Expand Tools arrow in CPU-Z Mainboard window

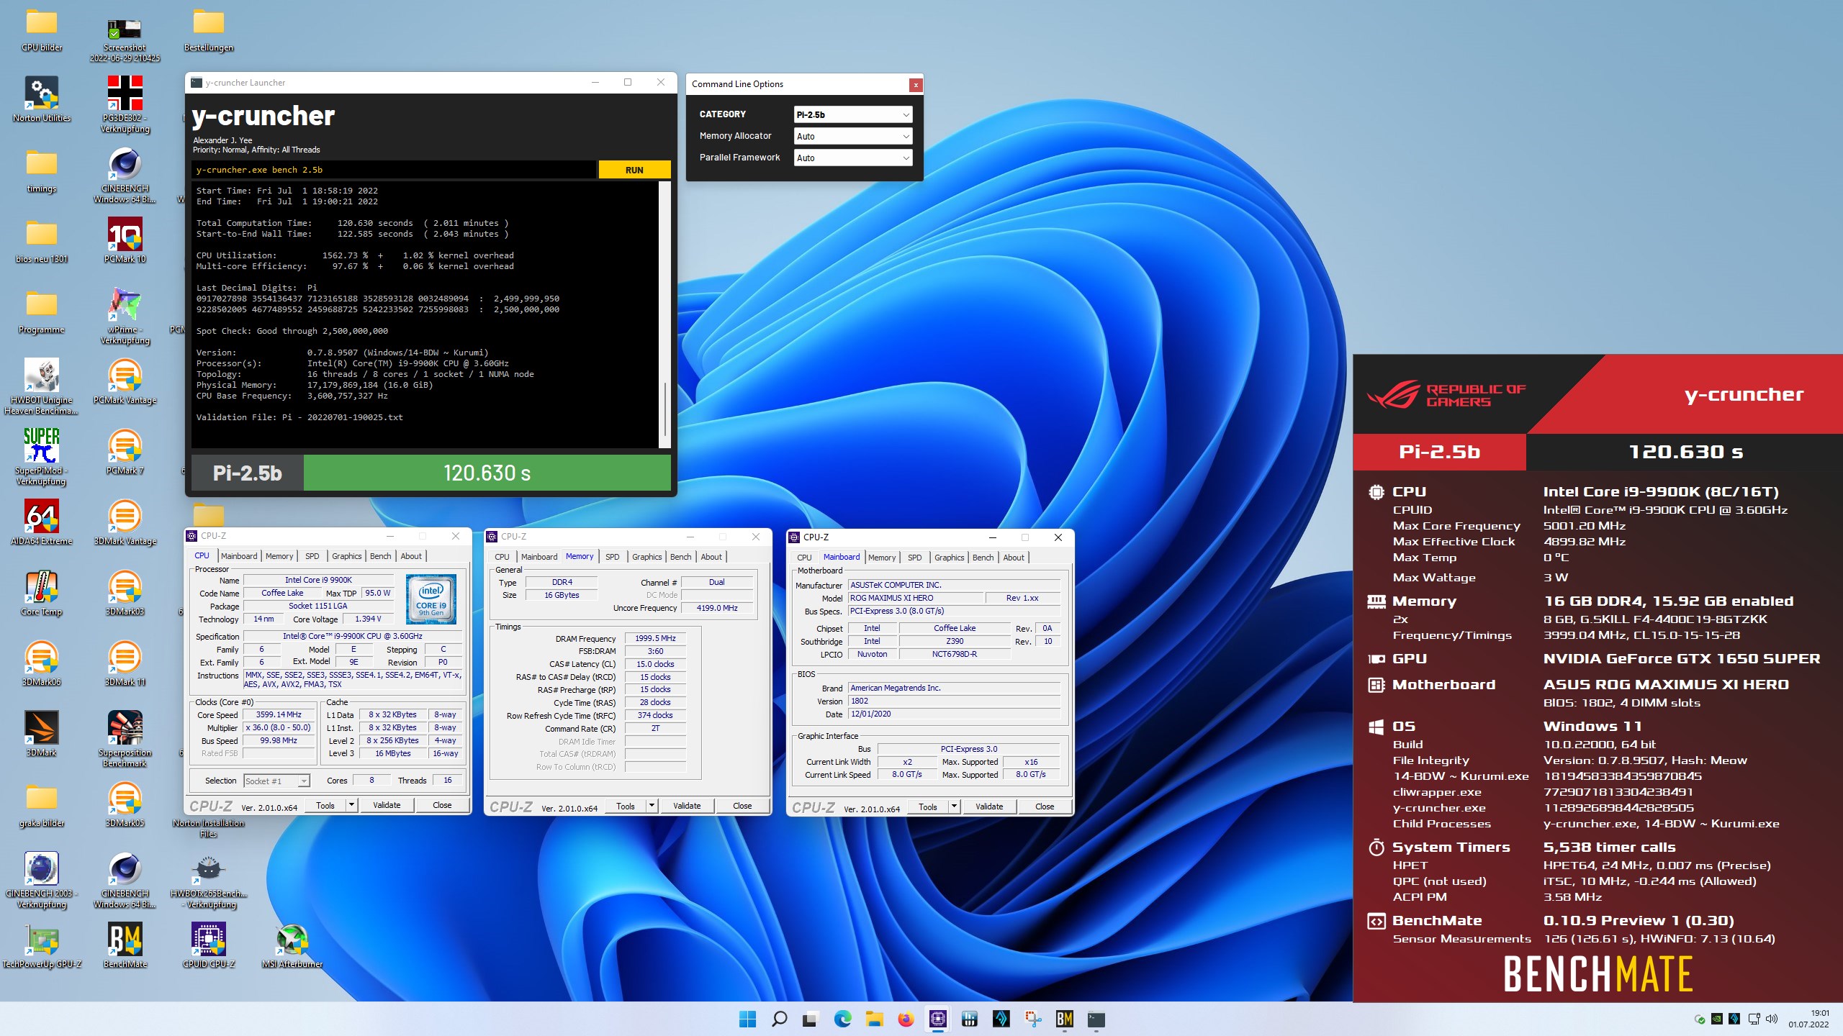point(955,806)
